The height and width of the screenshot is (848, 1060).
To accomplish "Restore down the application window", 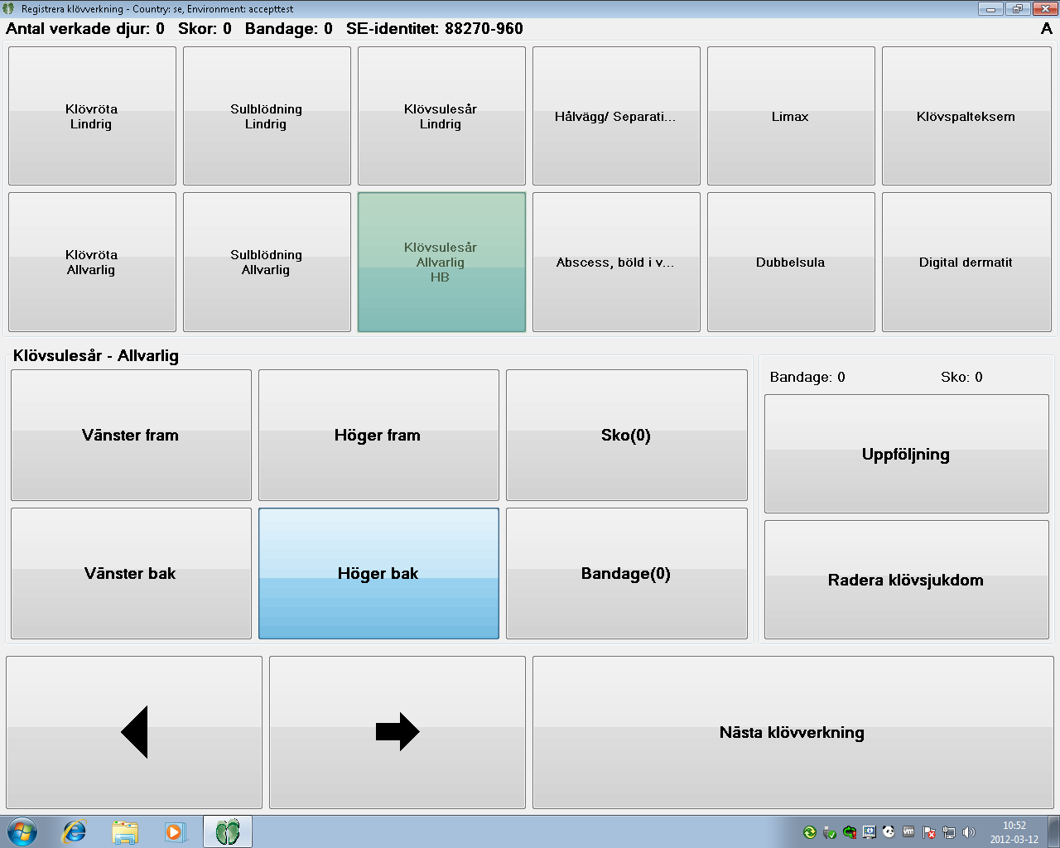I will click(x=1018, y=9).
